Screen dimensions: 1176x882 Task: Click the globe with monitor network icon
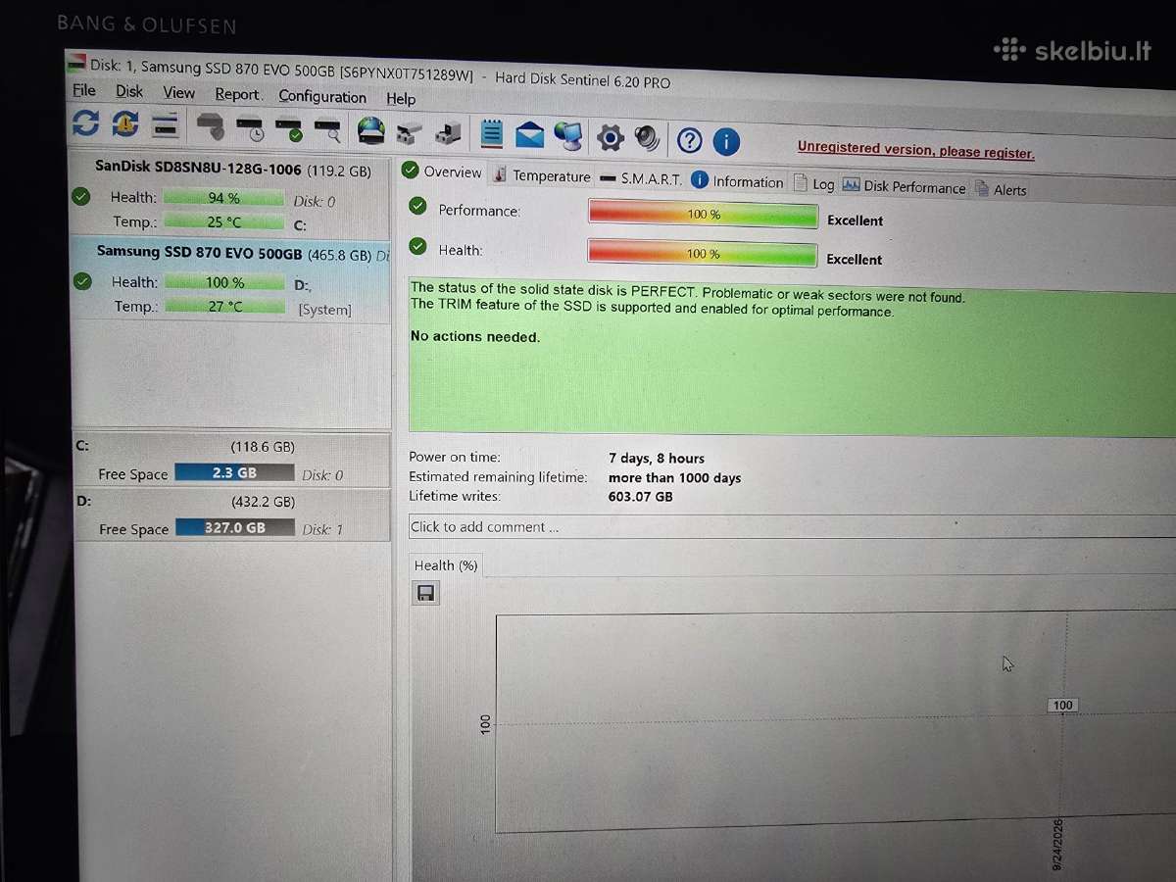(x=568, y=135)
